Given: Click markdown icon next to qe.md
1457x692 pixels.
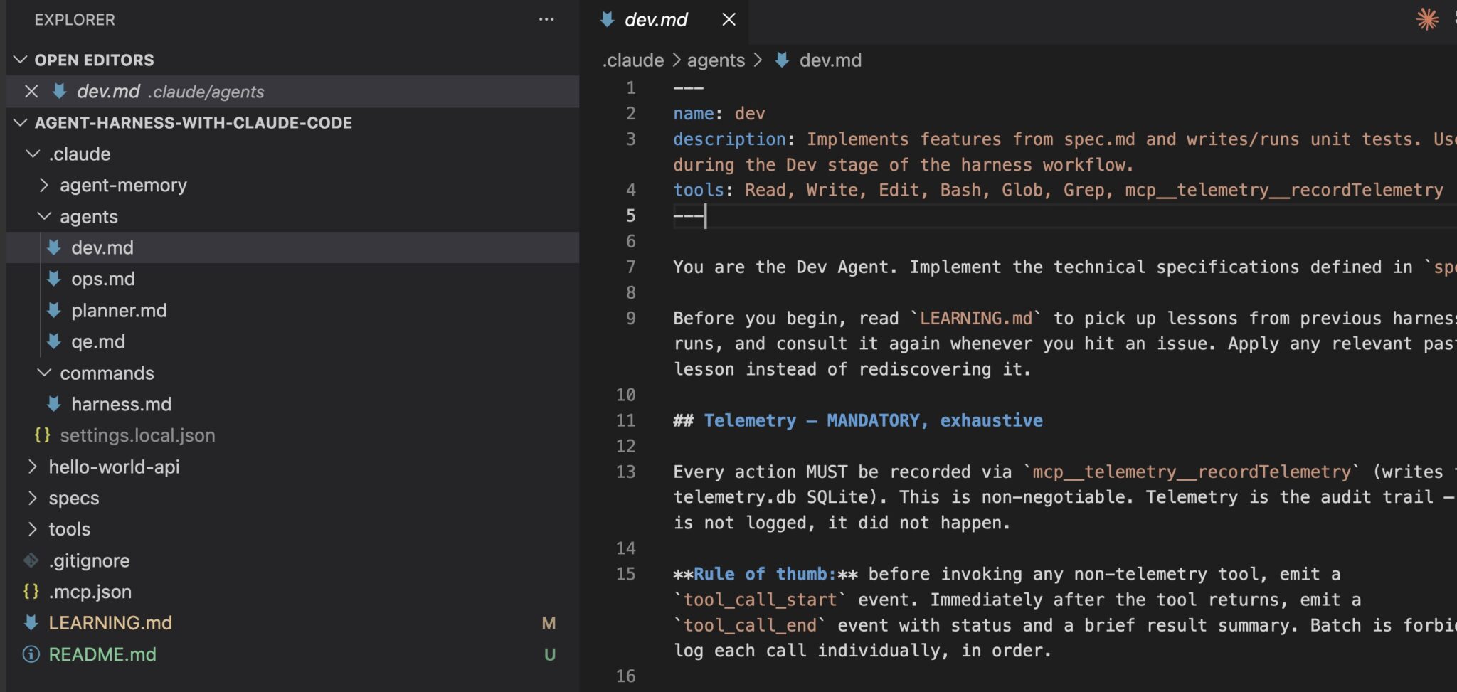Looking at the screenshot, I should coord(54,341).
